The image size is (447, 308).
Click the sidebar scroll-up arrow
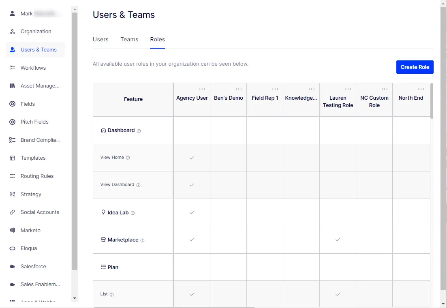[75, 9]
